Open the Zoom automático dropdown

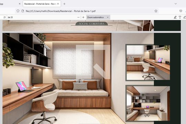(x=98, y=17)
